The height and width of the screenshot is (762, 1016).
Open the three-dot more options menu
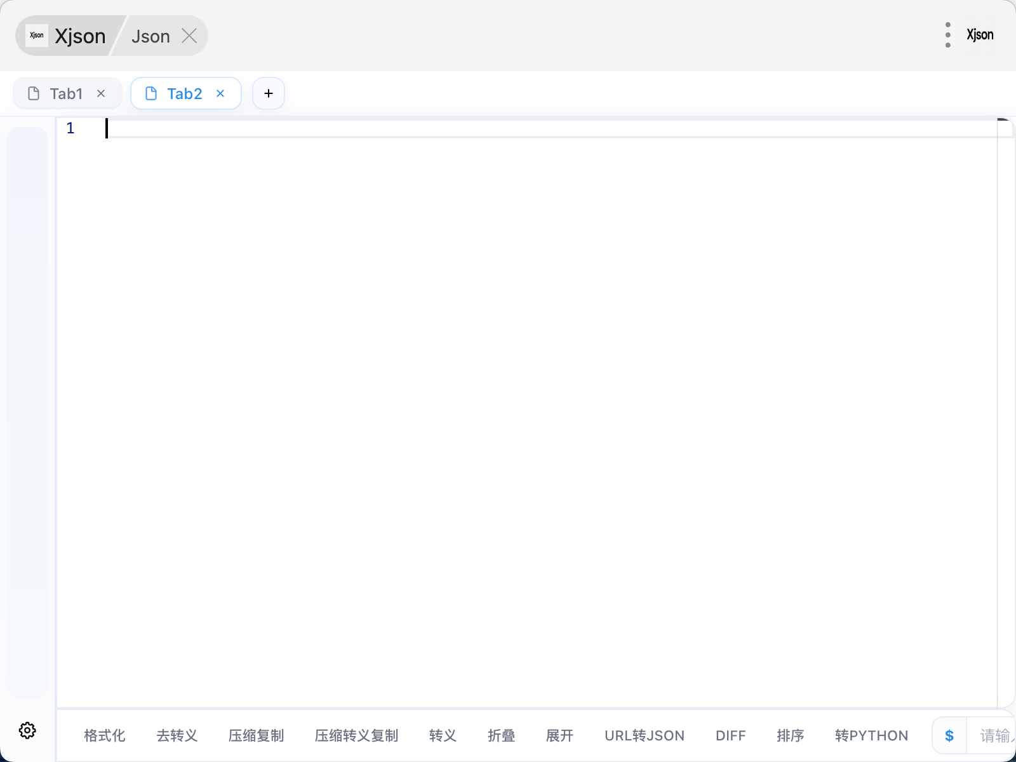tap(947, 35)
